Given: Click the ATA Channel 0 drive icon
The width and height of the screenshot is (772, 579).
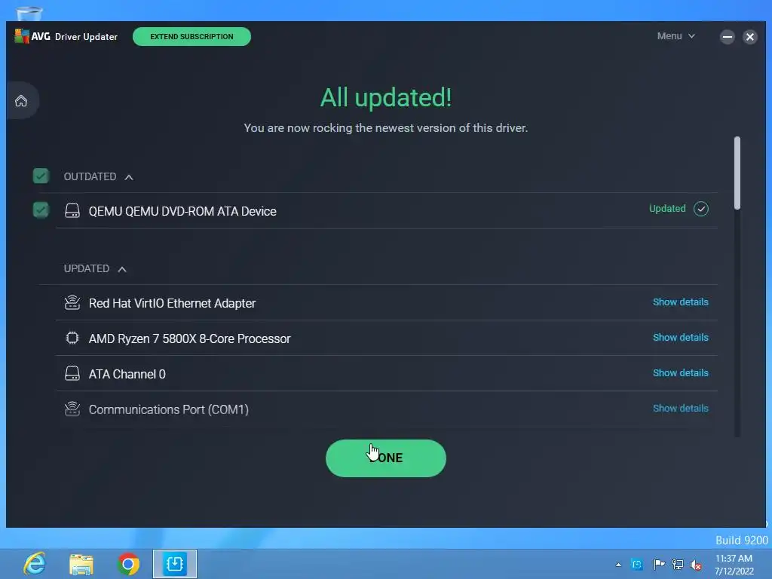Looking at the screenshot, I should click(72, 374).
